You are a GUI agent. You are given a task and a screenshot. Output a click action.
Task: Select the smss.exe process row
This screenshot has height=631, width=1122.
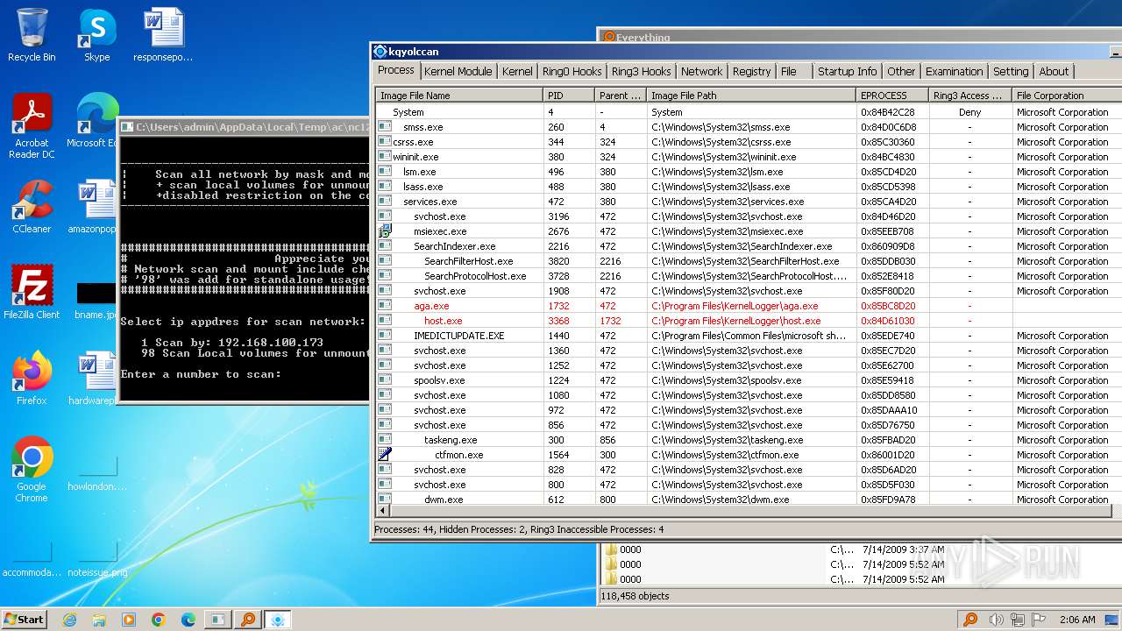(748, 127)
